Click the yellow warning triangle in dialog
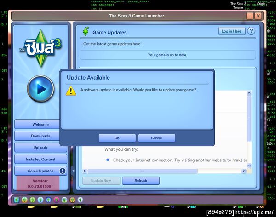The image size is (276, 217). pos(71,91)
